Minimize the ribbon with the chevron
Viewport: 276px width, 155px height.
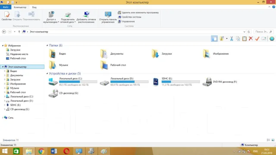coord(269,7)
